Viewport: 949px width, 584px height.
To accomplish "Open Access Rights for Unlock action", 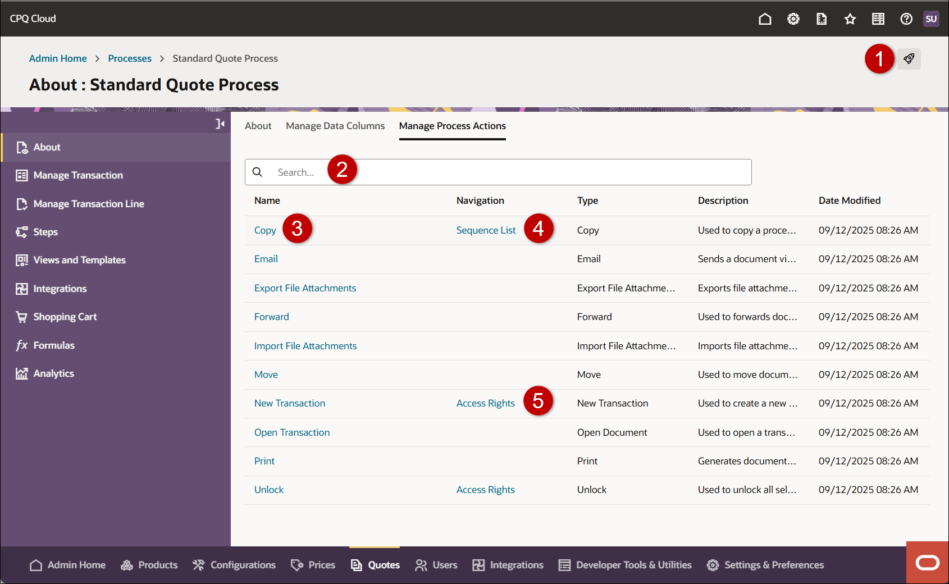I will click(485, 490).
